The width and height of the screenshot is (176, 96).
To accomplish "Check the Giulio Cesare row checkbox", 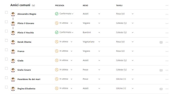I will (x=7, y=68).
